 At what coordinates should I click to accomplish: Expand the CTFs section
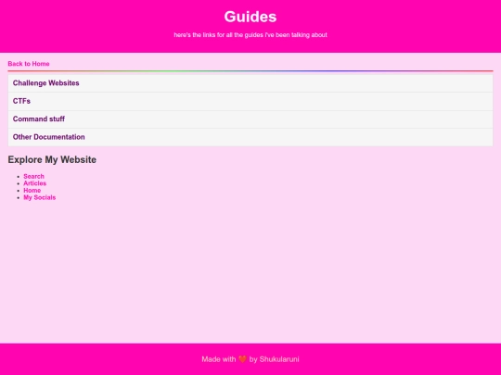click(250, 102)
